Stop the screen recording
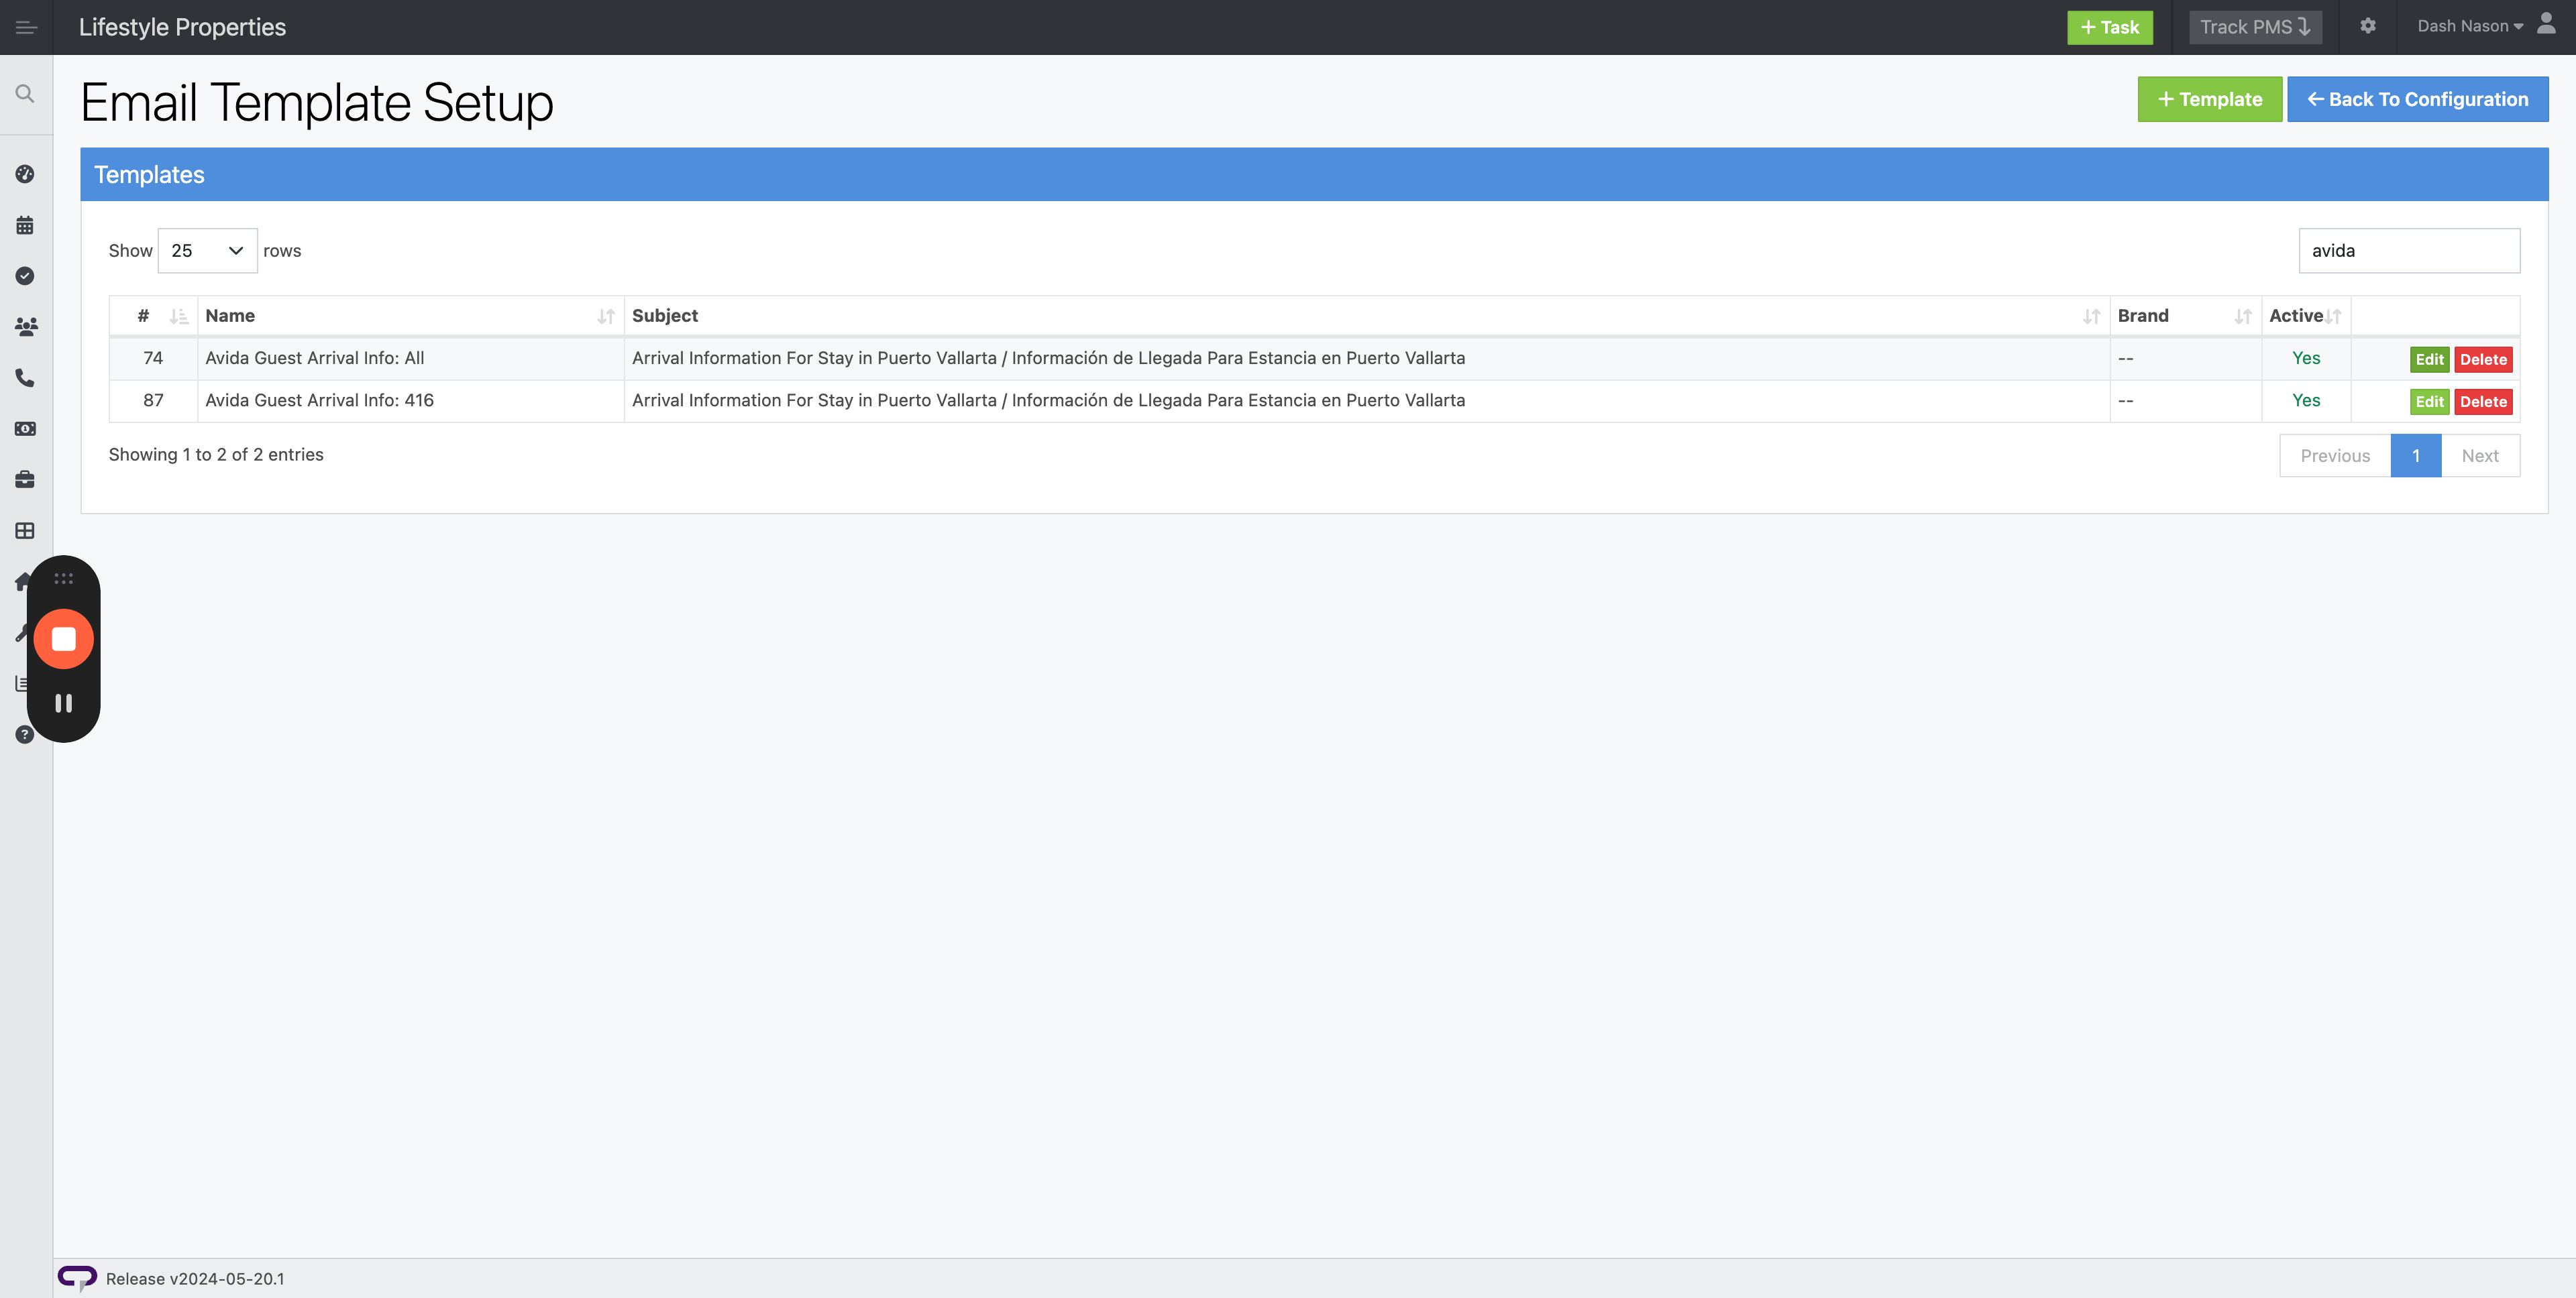Viewport: 2576px width, 1298px height. [64, 638]
